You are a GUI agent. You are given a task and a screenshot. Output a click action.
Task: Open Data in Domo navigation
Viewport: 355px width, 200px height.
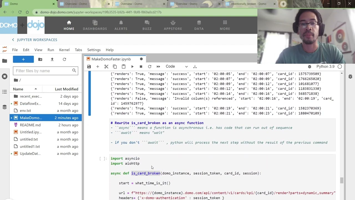pos(199,25)
